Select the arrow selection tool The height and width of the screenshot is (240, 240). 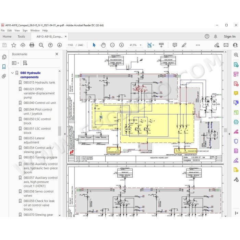point(94,45)
